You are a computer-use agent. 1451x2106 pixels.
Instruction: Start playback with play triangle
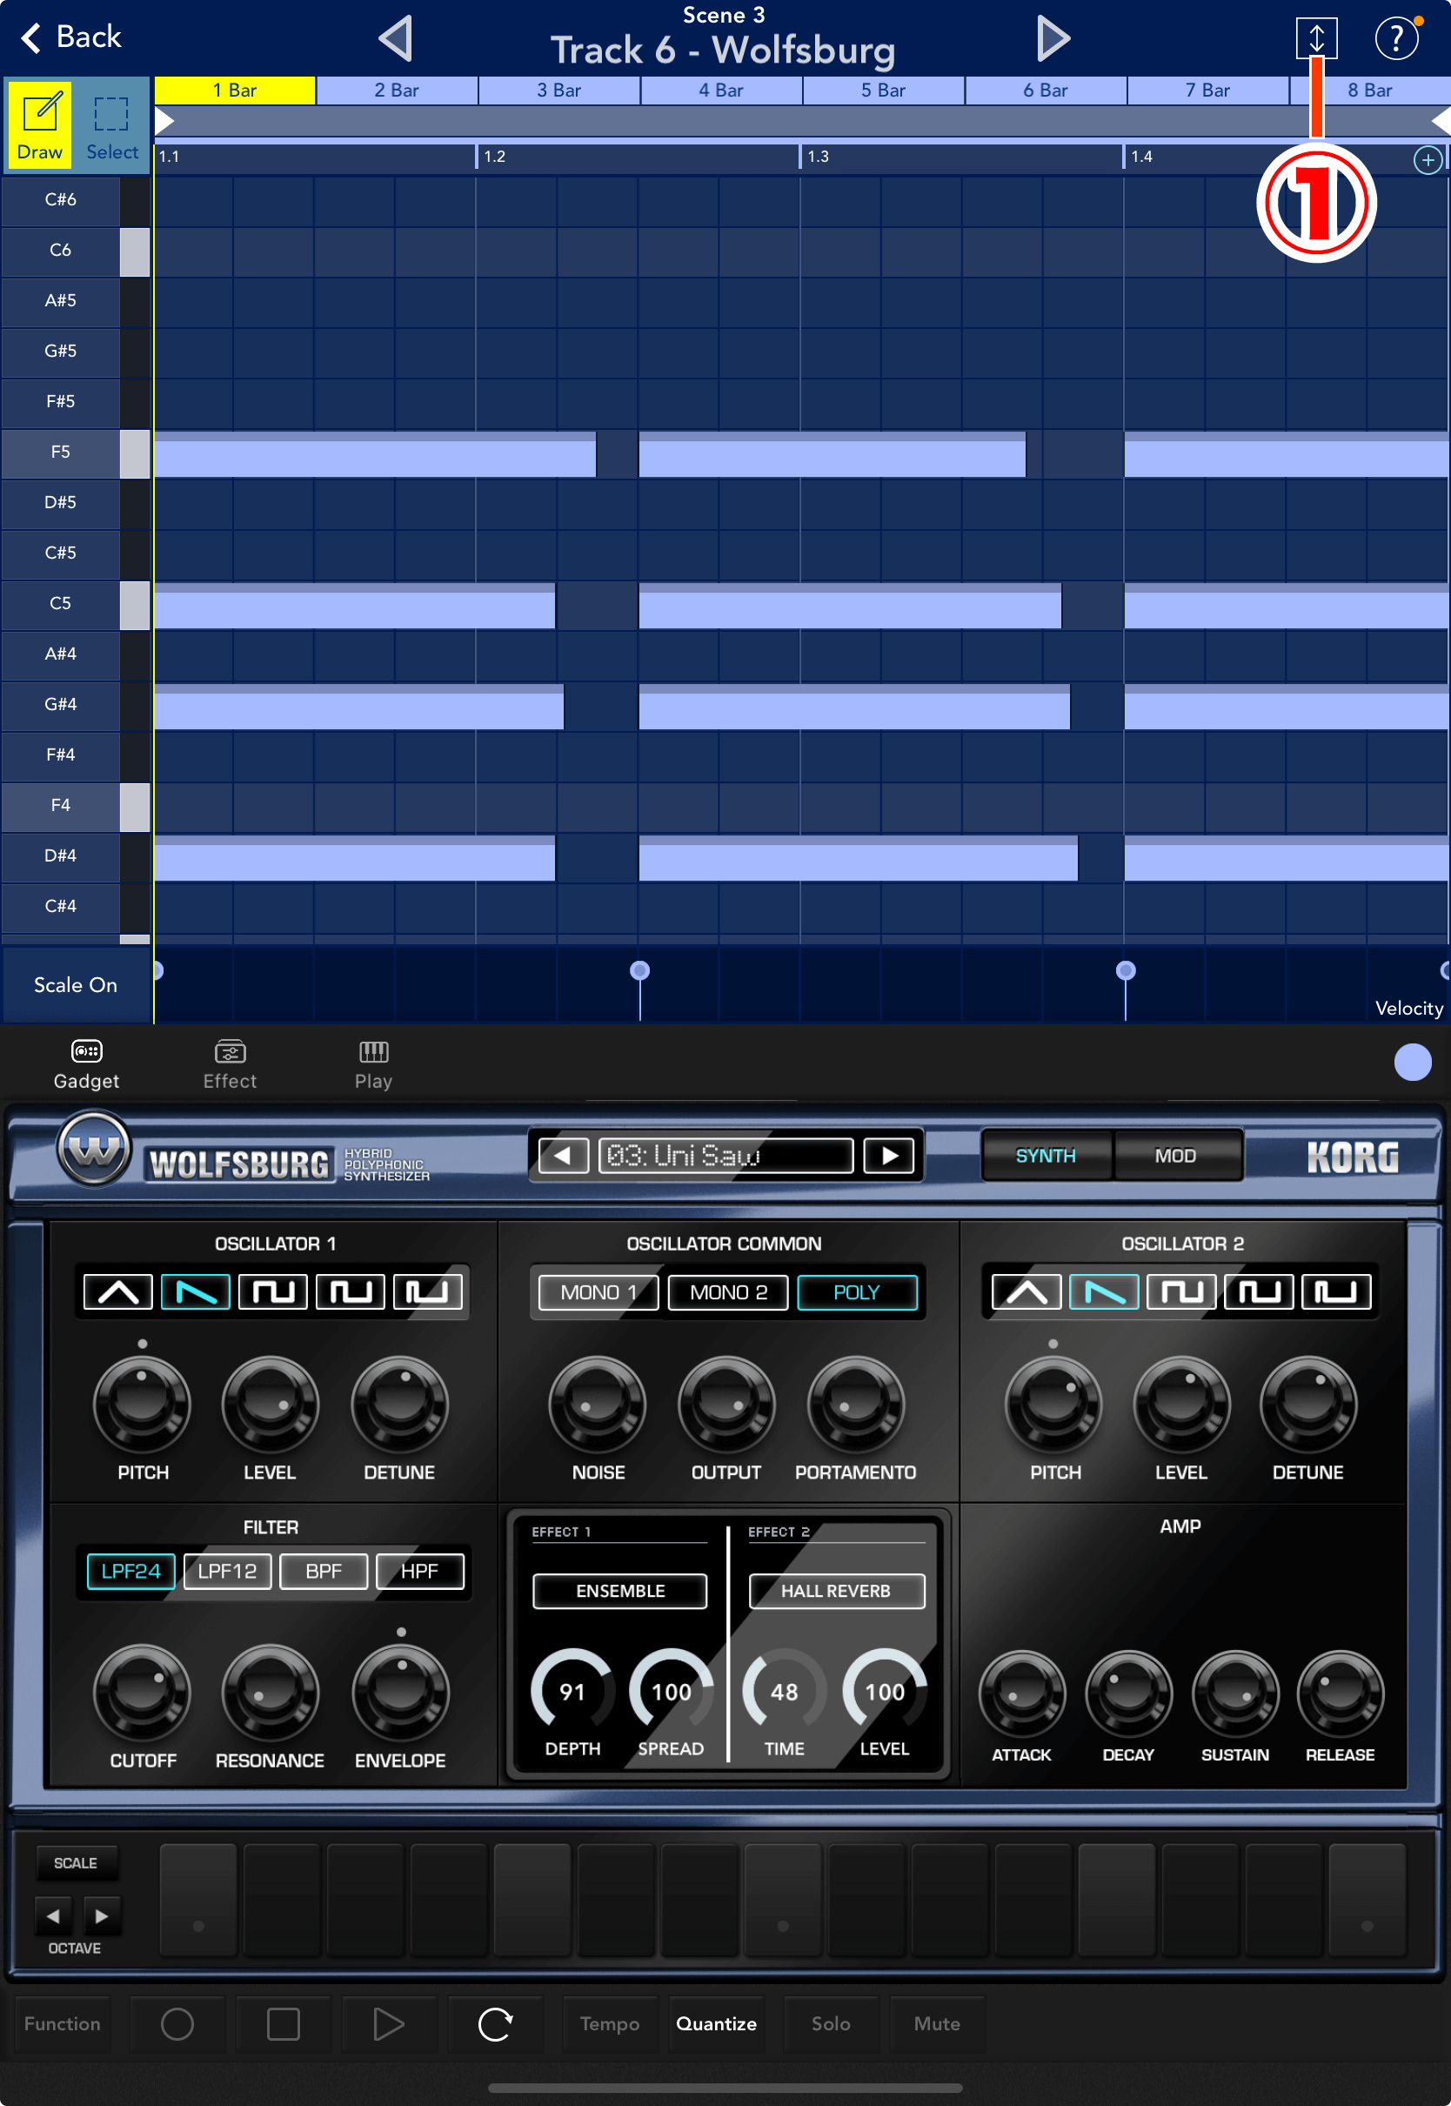click(389, 2023)
